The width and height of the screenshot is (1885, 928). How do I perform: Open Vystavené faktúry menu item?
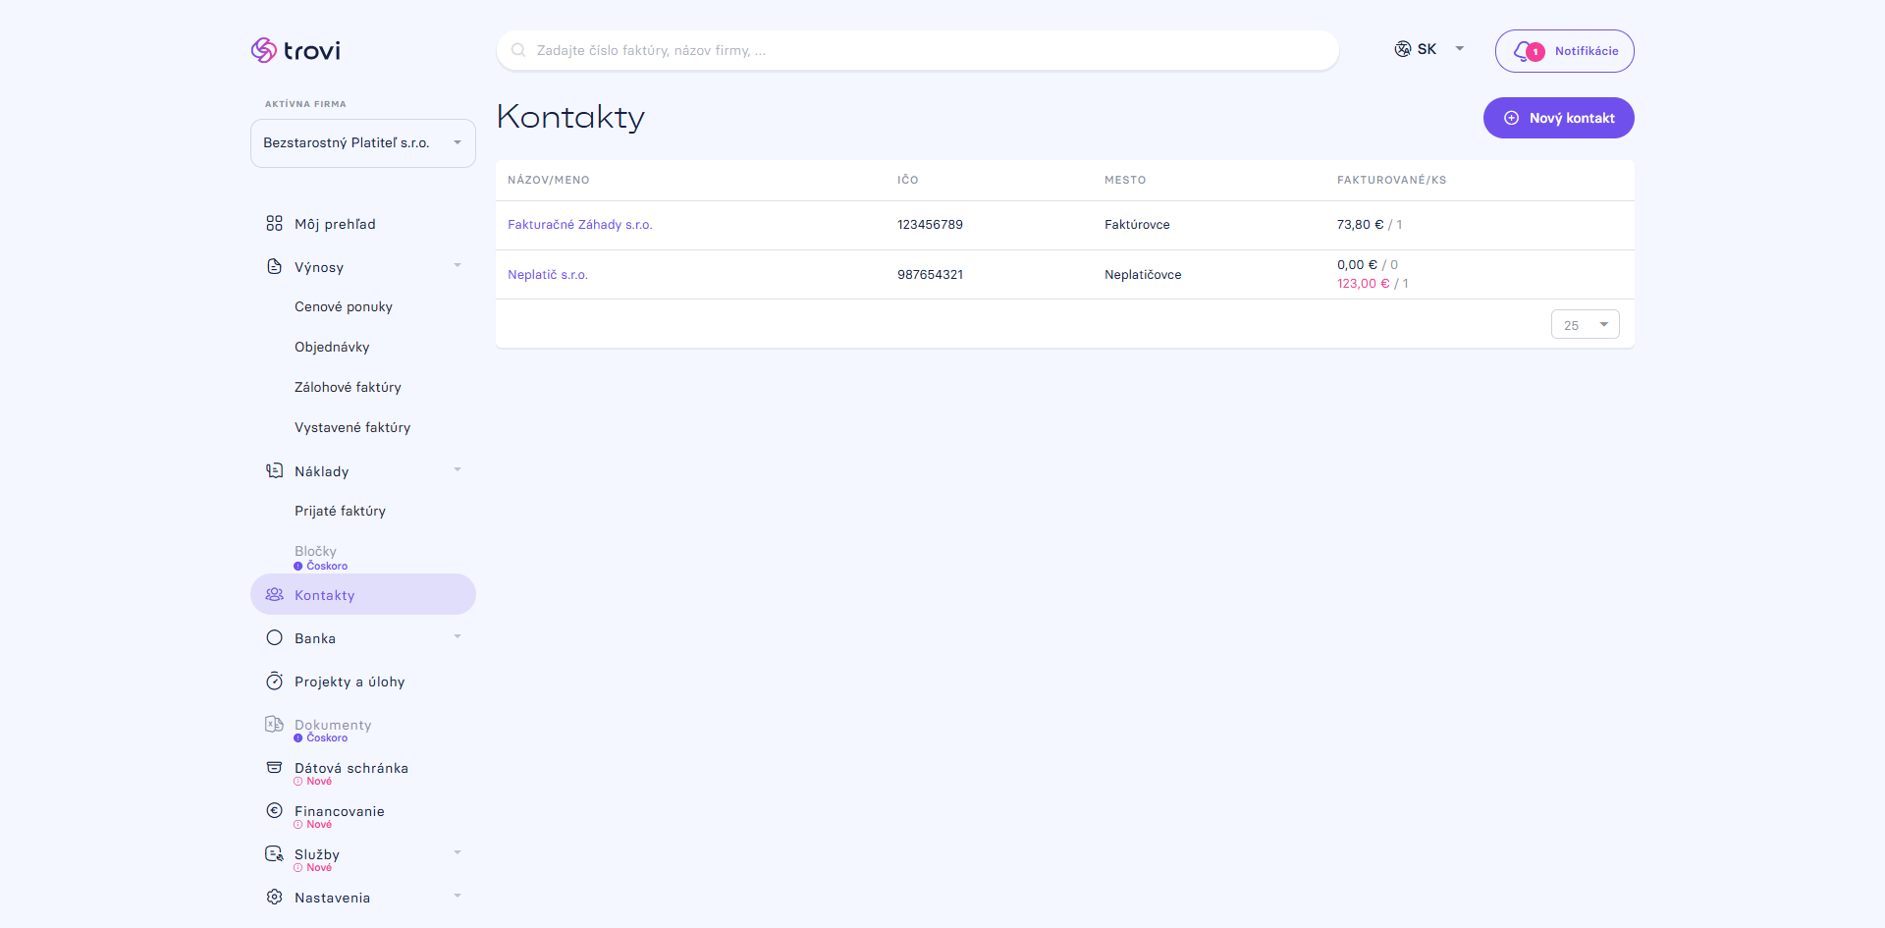pyautogui.click(x=352, y=428)
